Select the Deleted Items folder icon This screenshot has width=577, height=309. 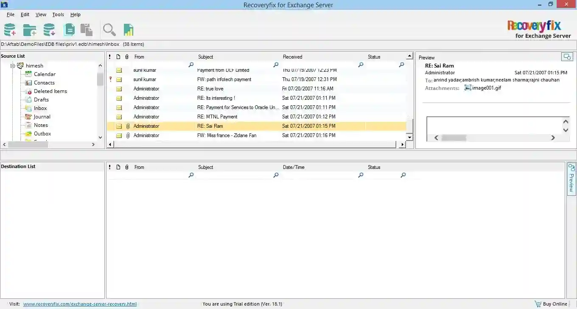28,91
